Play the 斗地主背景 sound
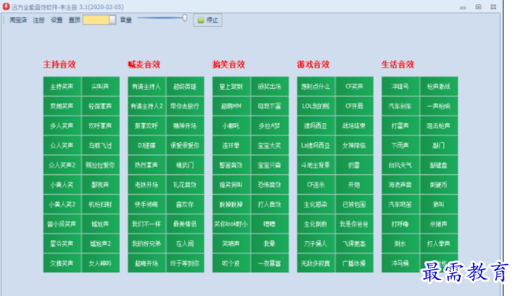515x296 pixels. (316, 165)
